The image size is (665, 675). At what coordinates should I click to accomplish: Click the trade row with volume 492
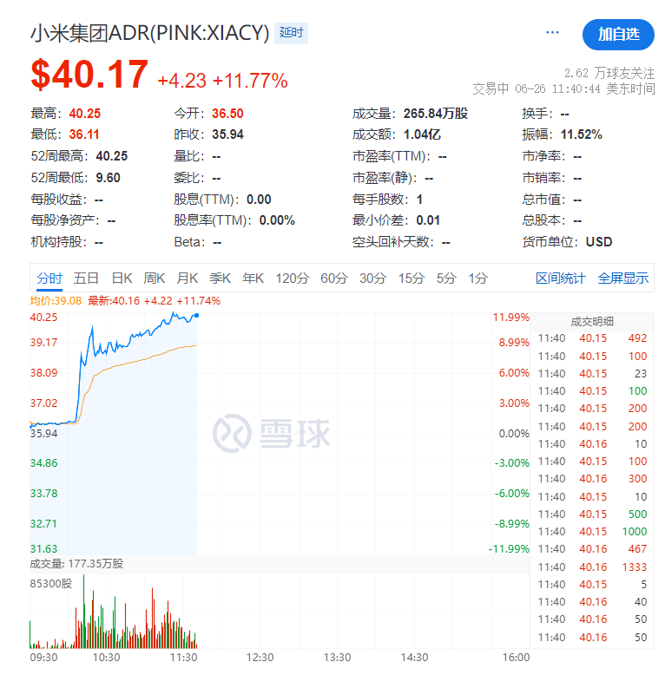(x=592, y=338)
